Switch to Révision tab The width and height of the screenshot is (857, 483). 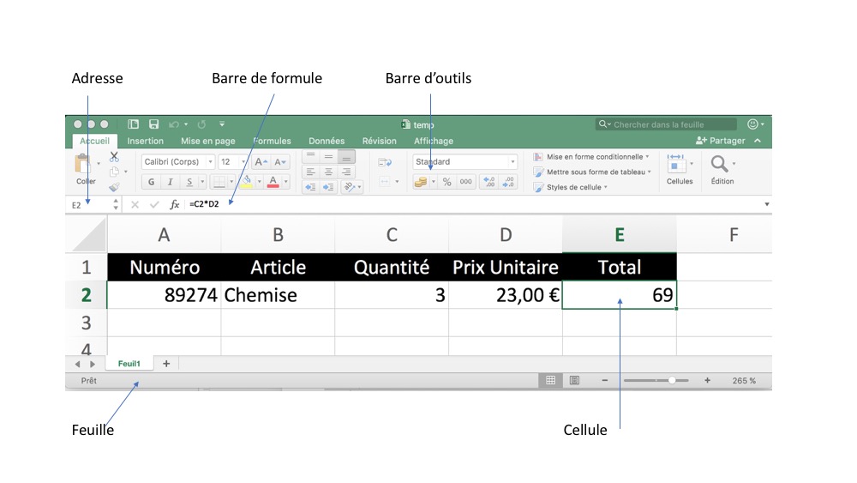click(x=380, y=141)
